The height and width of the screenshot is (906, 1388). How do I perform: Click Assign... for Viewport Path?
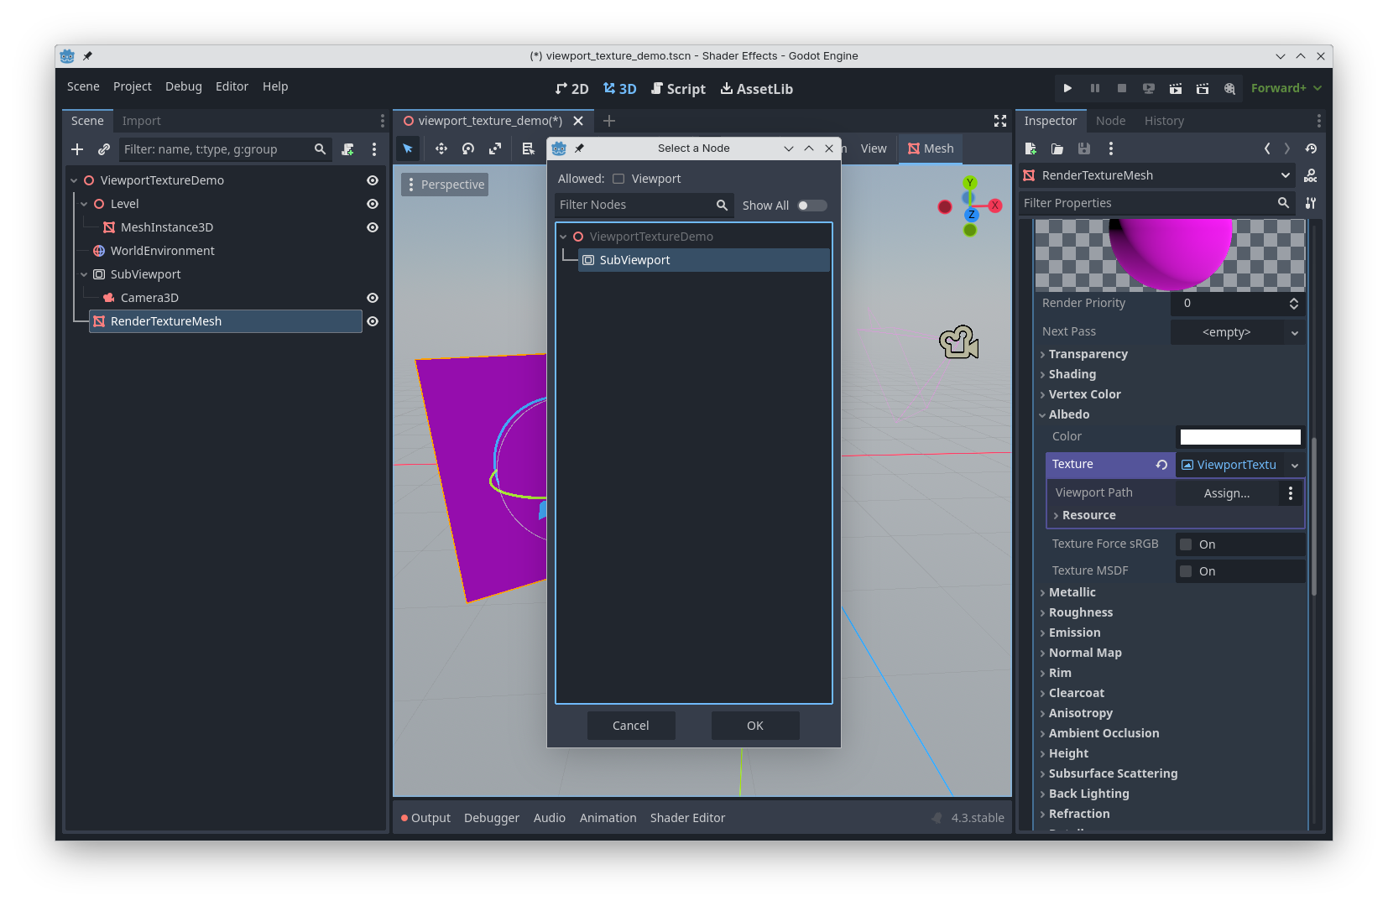[1227, 493]
